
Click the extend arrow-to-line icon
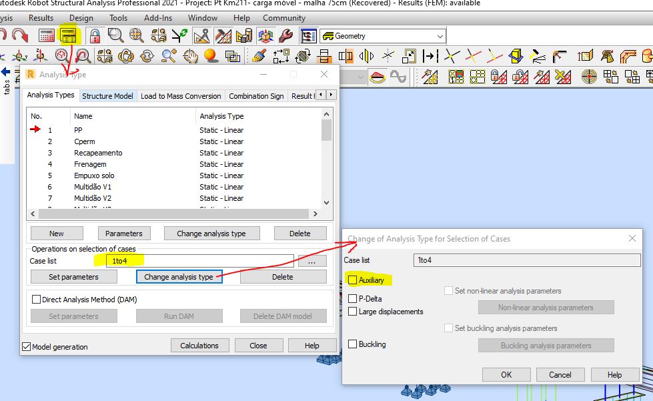point(430,56)
